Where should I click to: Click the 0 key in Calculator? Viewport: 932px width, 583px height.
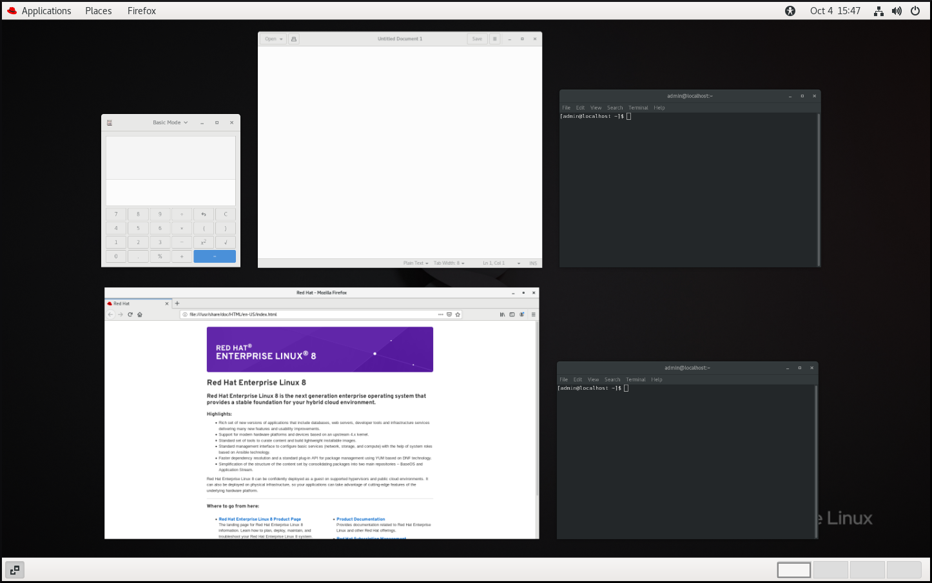[116, 256]
